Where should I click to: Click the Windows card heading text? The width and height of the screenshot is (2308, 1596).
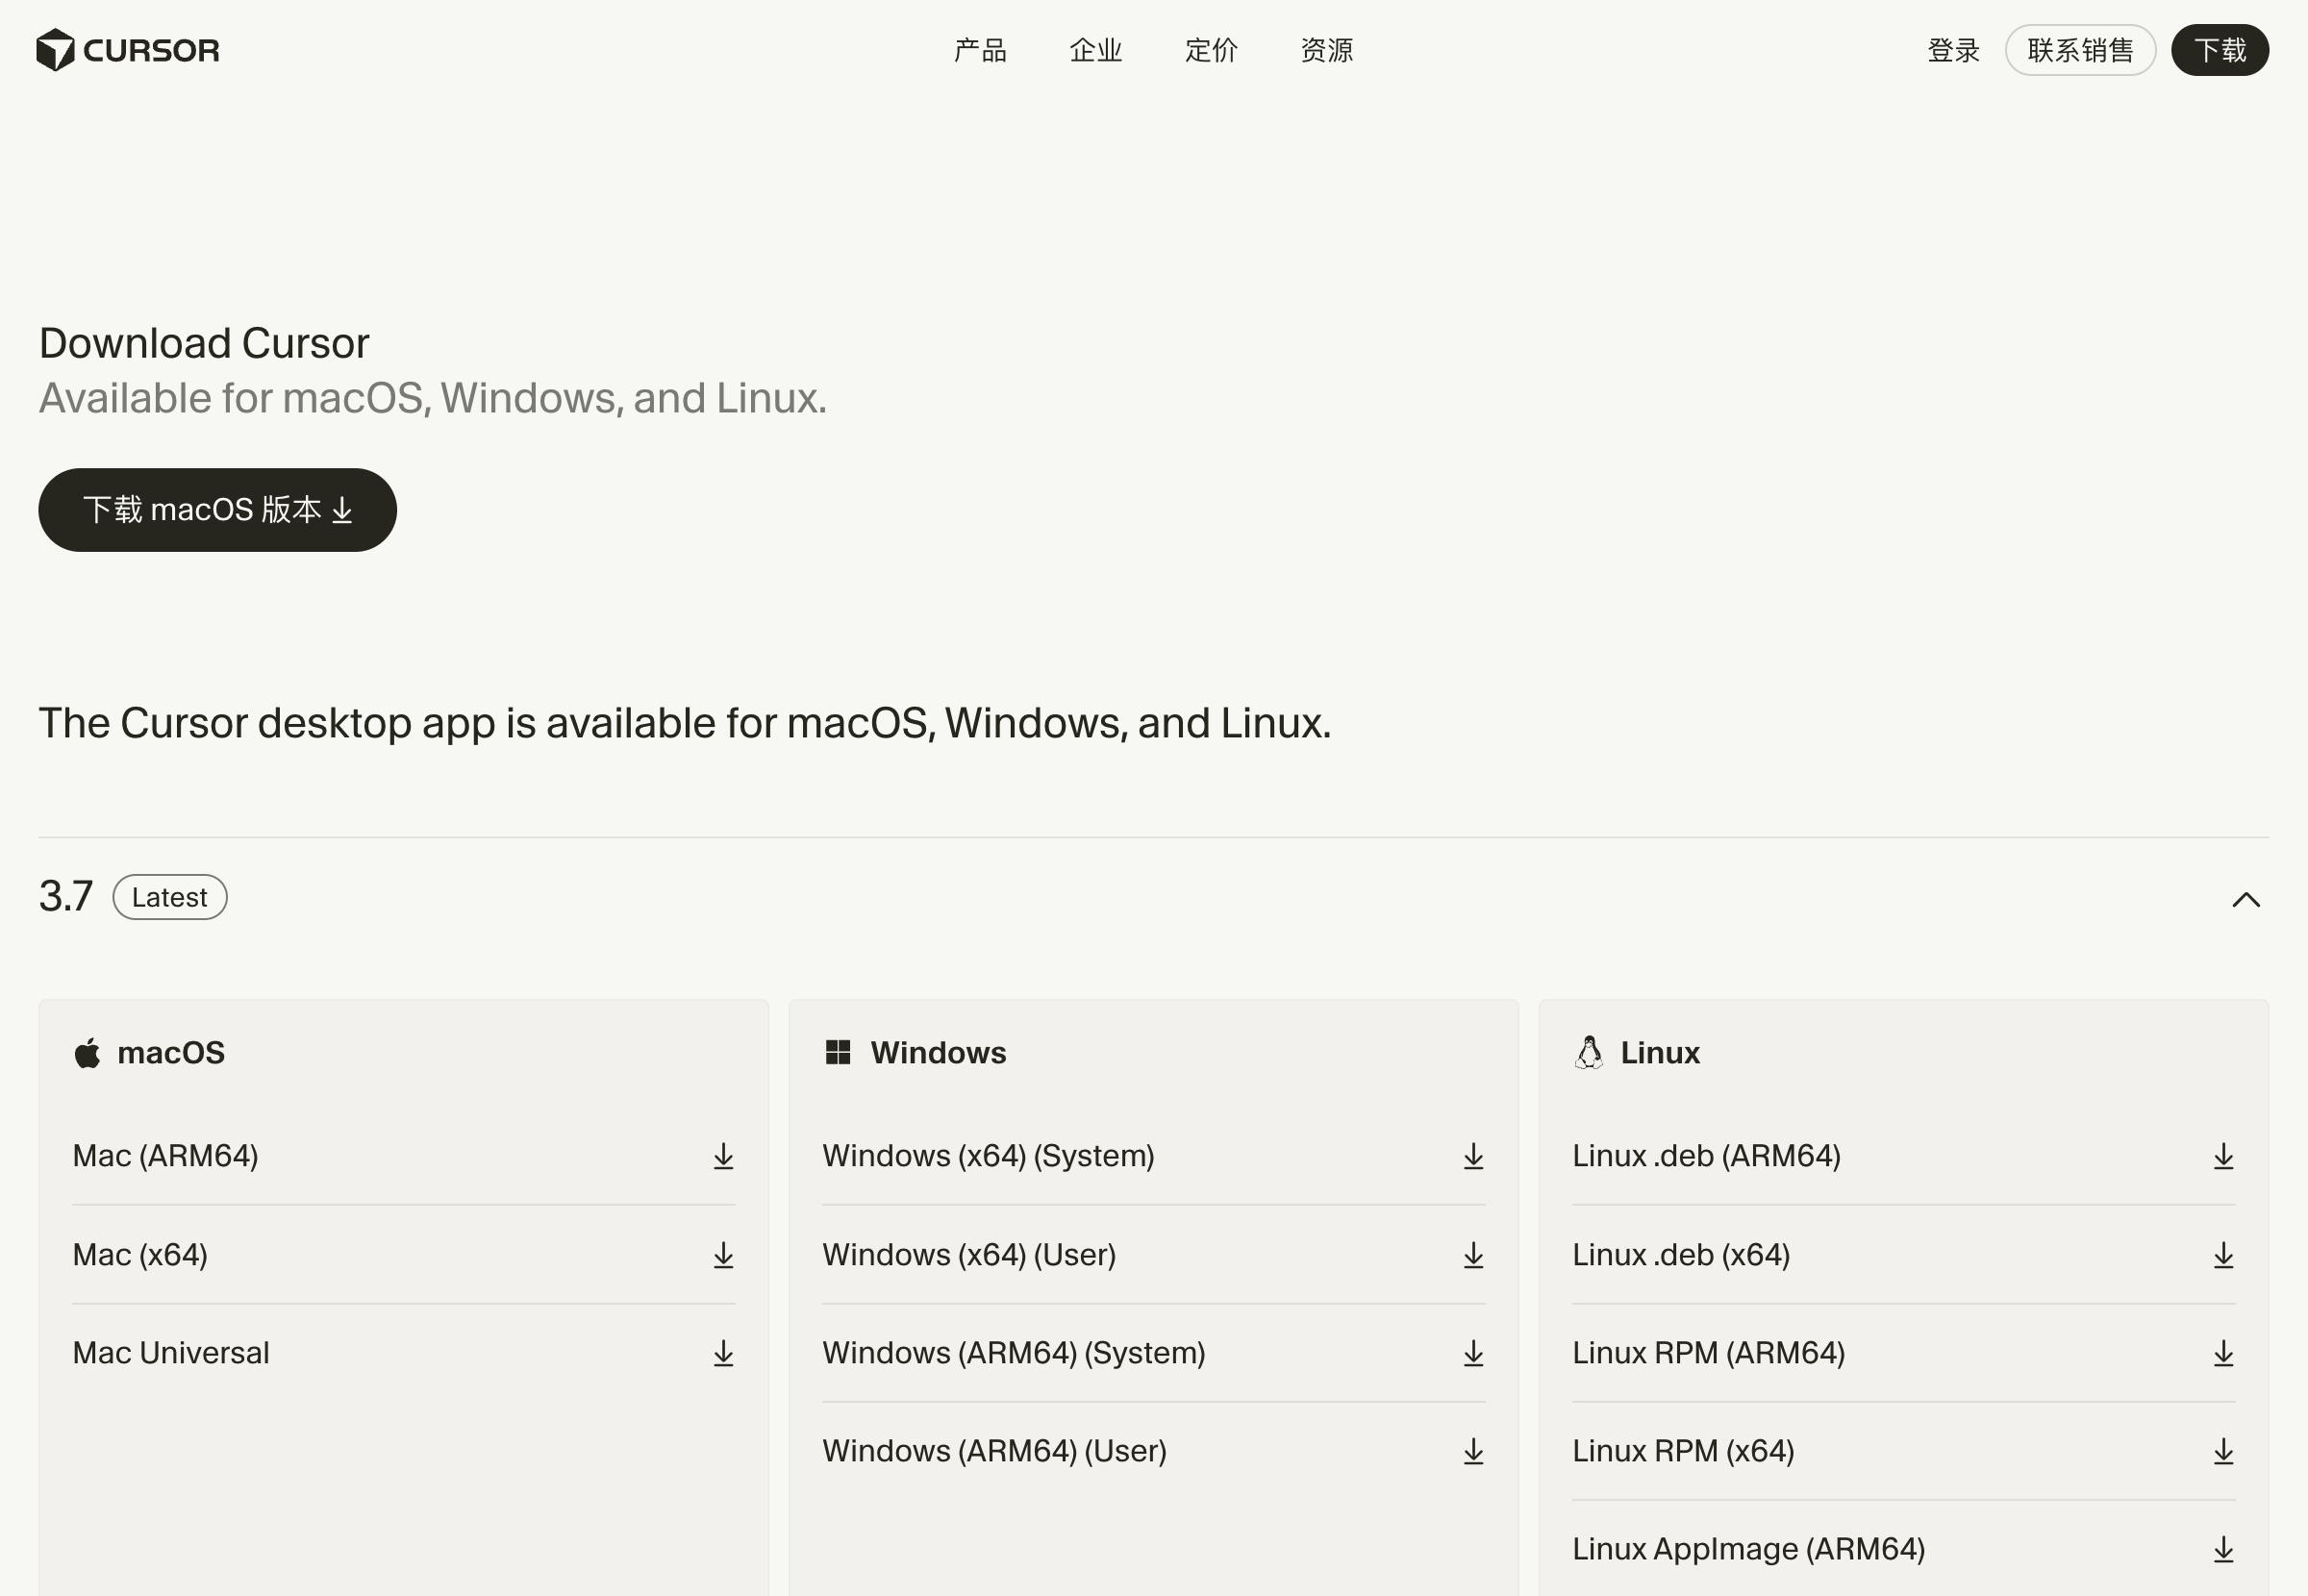click(x=938, y=1053)
